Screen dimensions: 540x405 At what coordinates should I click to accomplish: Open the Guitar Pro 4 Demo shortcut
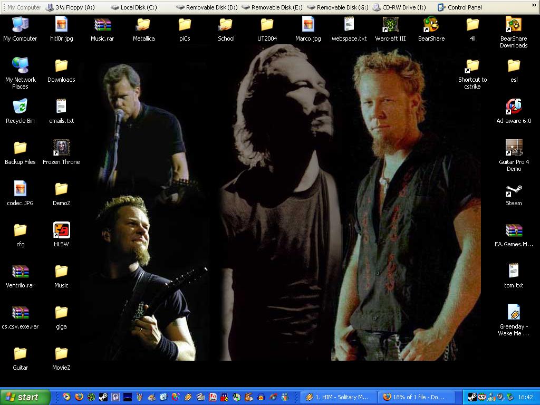coord(514,148)
